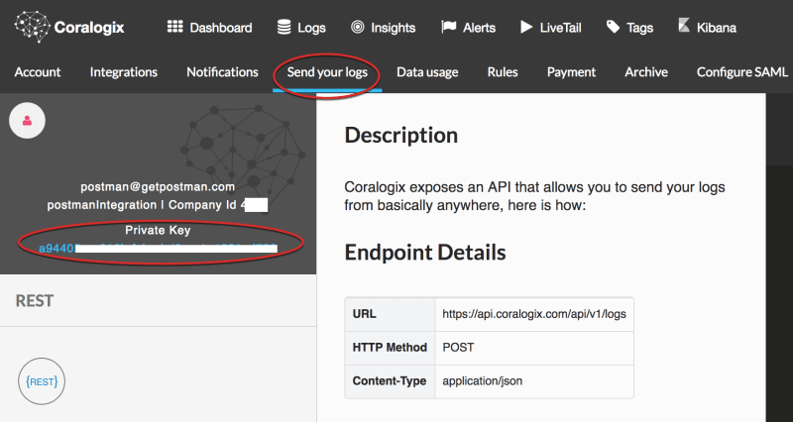
Task: Click the HTTP Method label cell
Action: coord(390,348)
